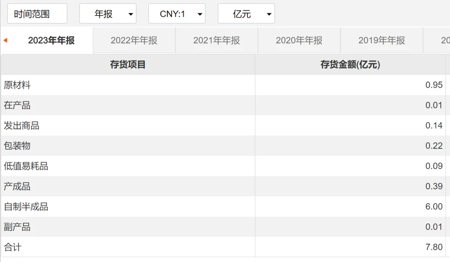Open the CNY:1 currency dropdown

click(x=177, y=13)
